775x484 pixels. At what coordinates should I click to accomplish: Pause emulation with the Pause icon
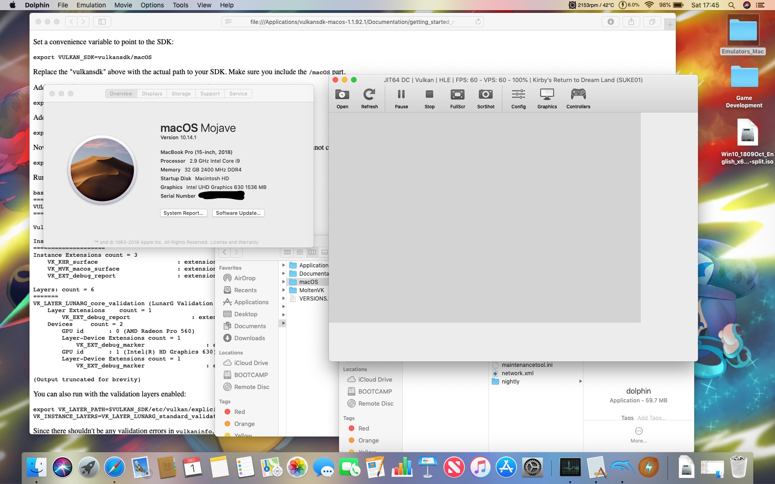[401, 99]
